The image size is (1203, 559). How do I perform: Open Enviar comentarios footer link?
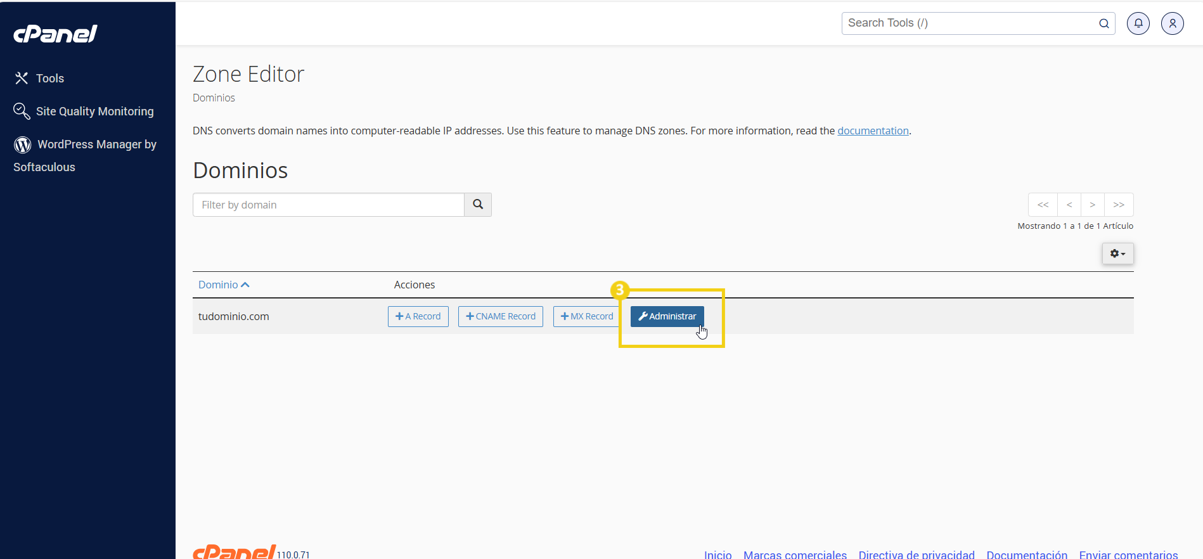(1128, 555)
